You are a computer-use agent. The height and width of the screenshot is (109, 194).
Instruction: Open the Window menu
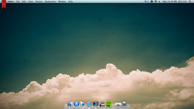coord(62,2)
